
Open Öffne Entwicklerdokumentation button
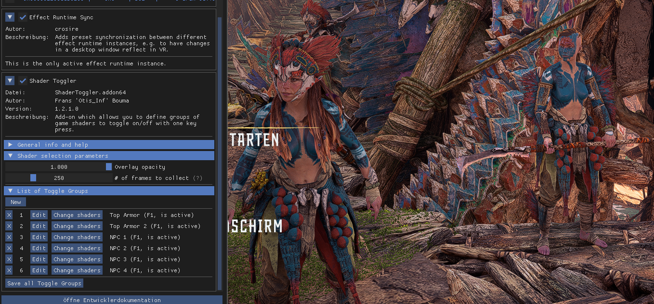coord(112,300)
